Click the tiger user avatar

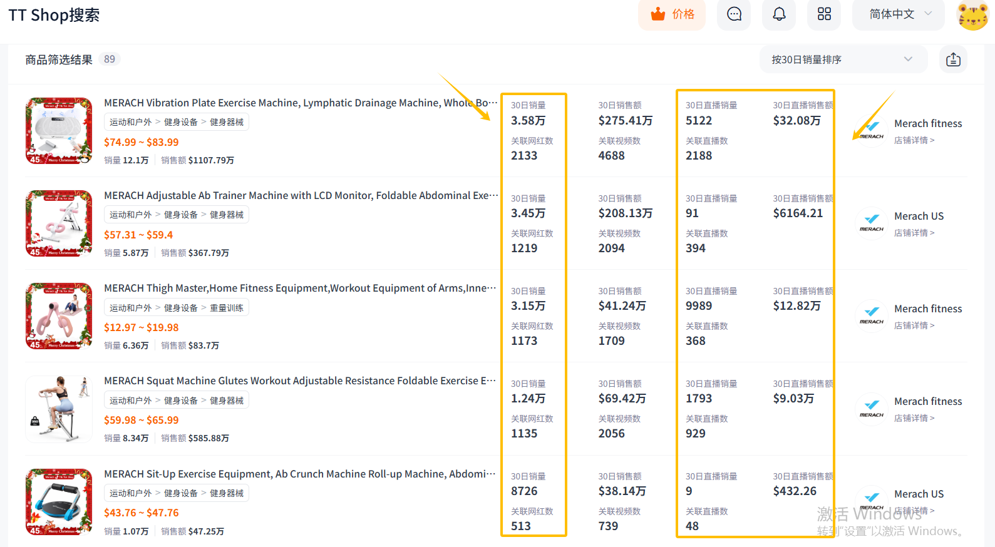pyautogui.click(x=972, y=16)
